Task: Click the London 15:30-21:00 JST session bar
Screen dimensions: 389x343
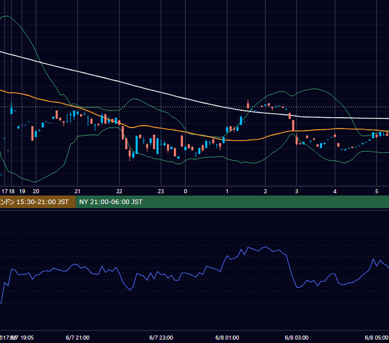Action: click(x=38, y=202)
